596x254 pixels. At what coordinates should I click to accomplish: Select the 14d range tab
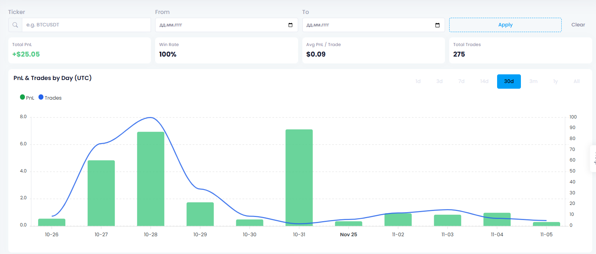click(484, 82)
